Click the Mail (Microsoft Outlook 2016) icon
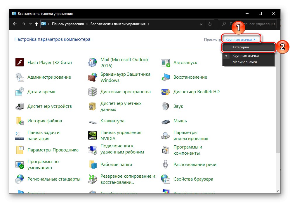The height and width of the screenshot is (203, 290). click(92, 63)
